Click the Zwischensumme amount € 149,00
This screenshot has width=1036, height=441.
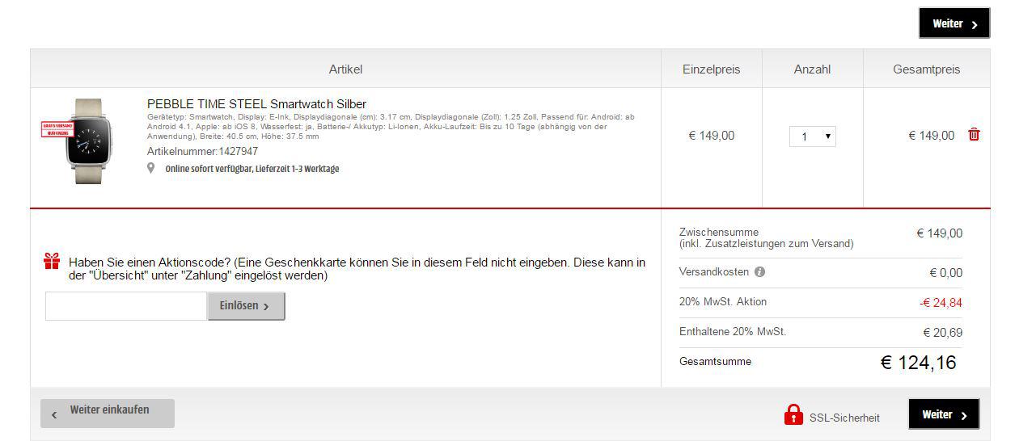[x=939, y=233]
